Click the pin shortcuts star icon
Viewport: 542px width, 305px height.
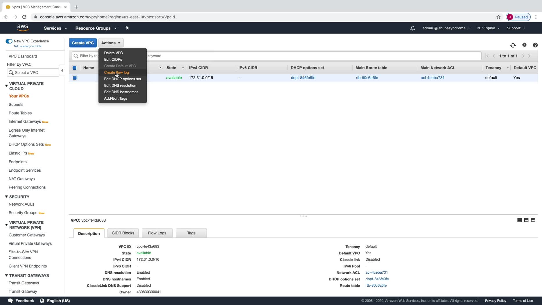pyautogui.click(x=127, y=28)
